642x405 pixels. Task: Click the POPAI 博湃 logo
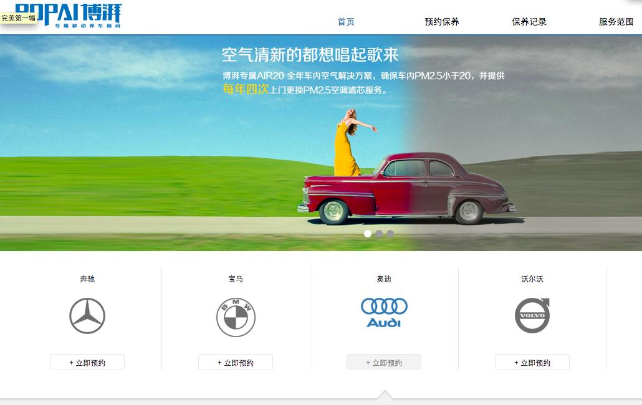[68, 16]
